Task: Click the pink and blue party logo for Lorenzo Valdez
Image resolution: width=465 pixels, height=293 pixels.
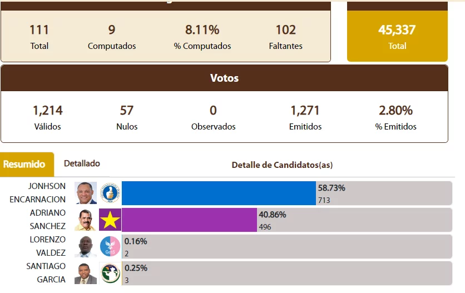Action: point(110,246)
